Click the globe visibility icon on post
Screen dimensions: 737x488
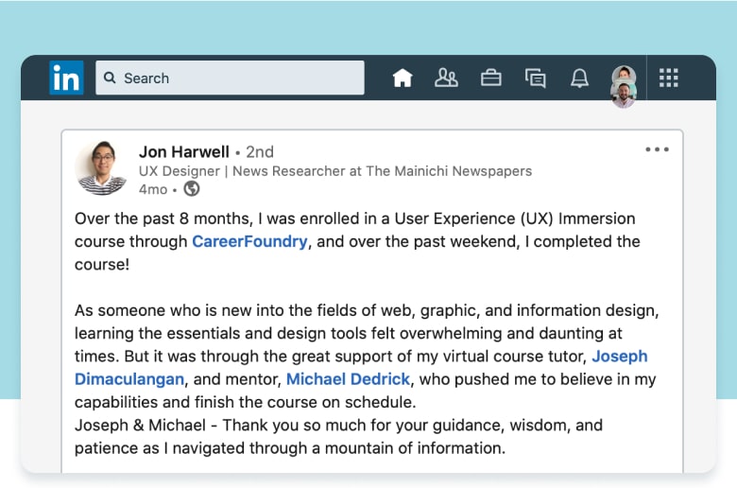(x=192, y=189)
